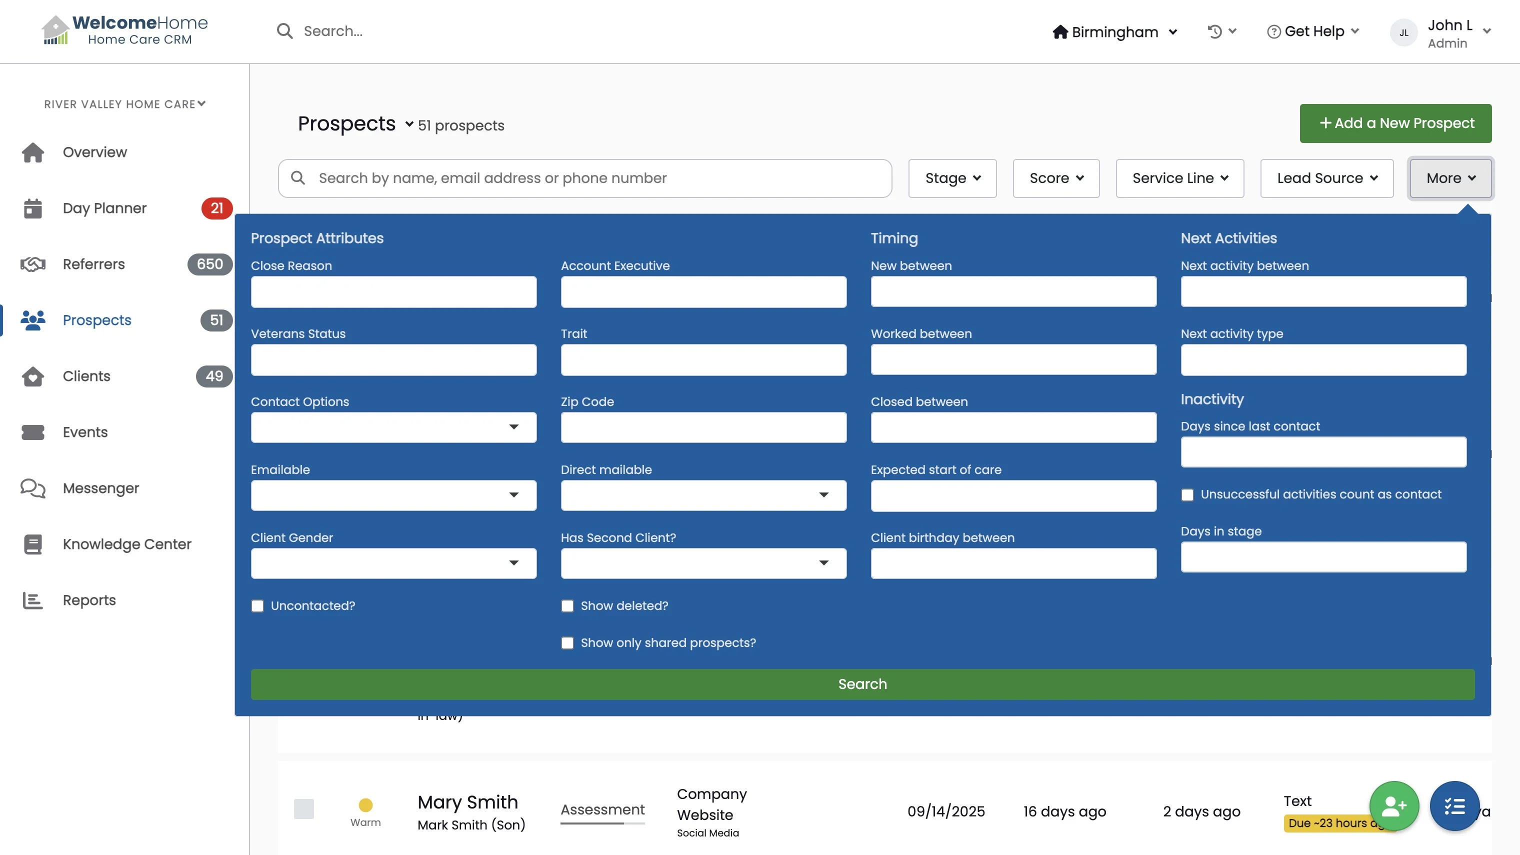Click the Referrers handshake icon

33,264
